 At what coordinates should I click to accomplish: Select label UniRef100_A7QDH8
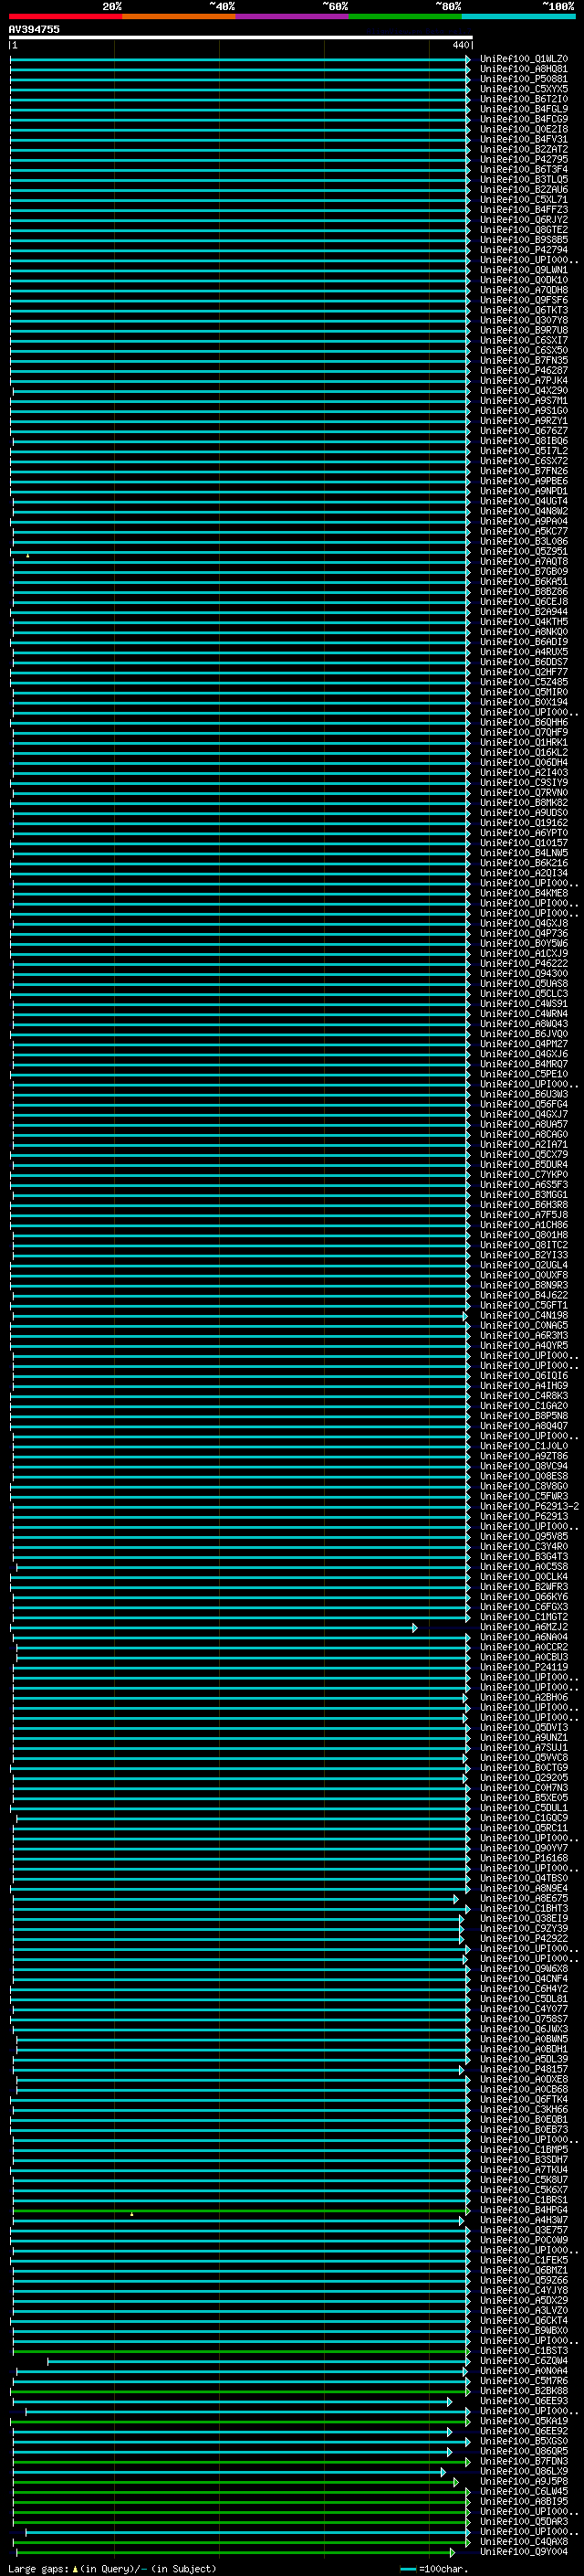[523, 290]
